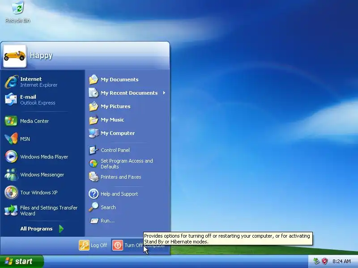Click red Turn Off Computer power icon

click(x=118, y=245)
